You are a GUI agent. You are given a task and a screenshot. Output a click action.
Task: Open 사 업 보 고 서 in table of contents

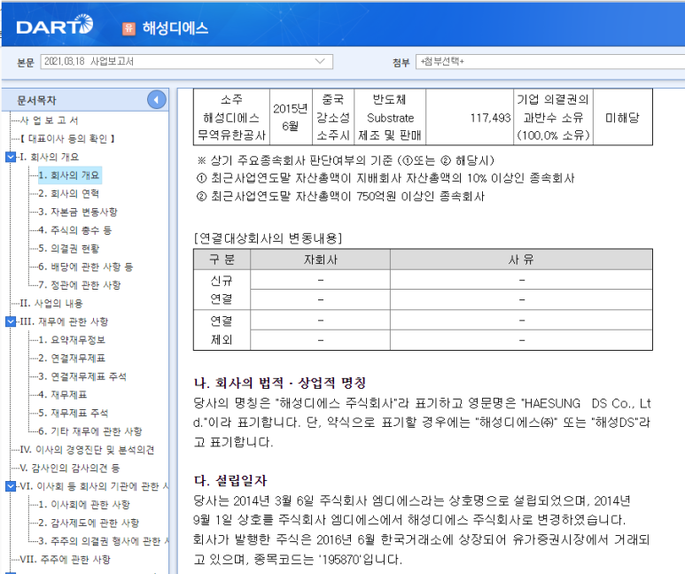(x=50, y=120)
